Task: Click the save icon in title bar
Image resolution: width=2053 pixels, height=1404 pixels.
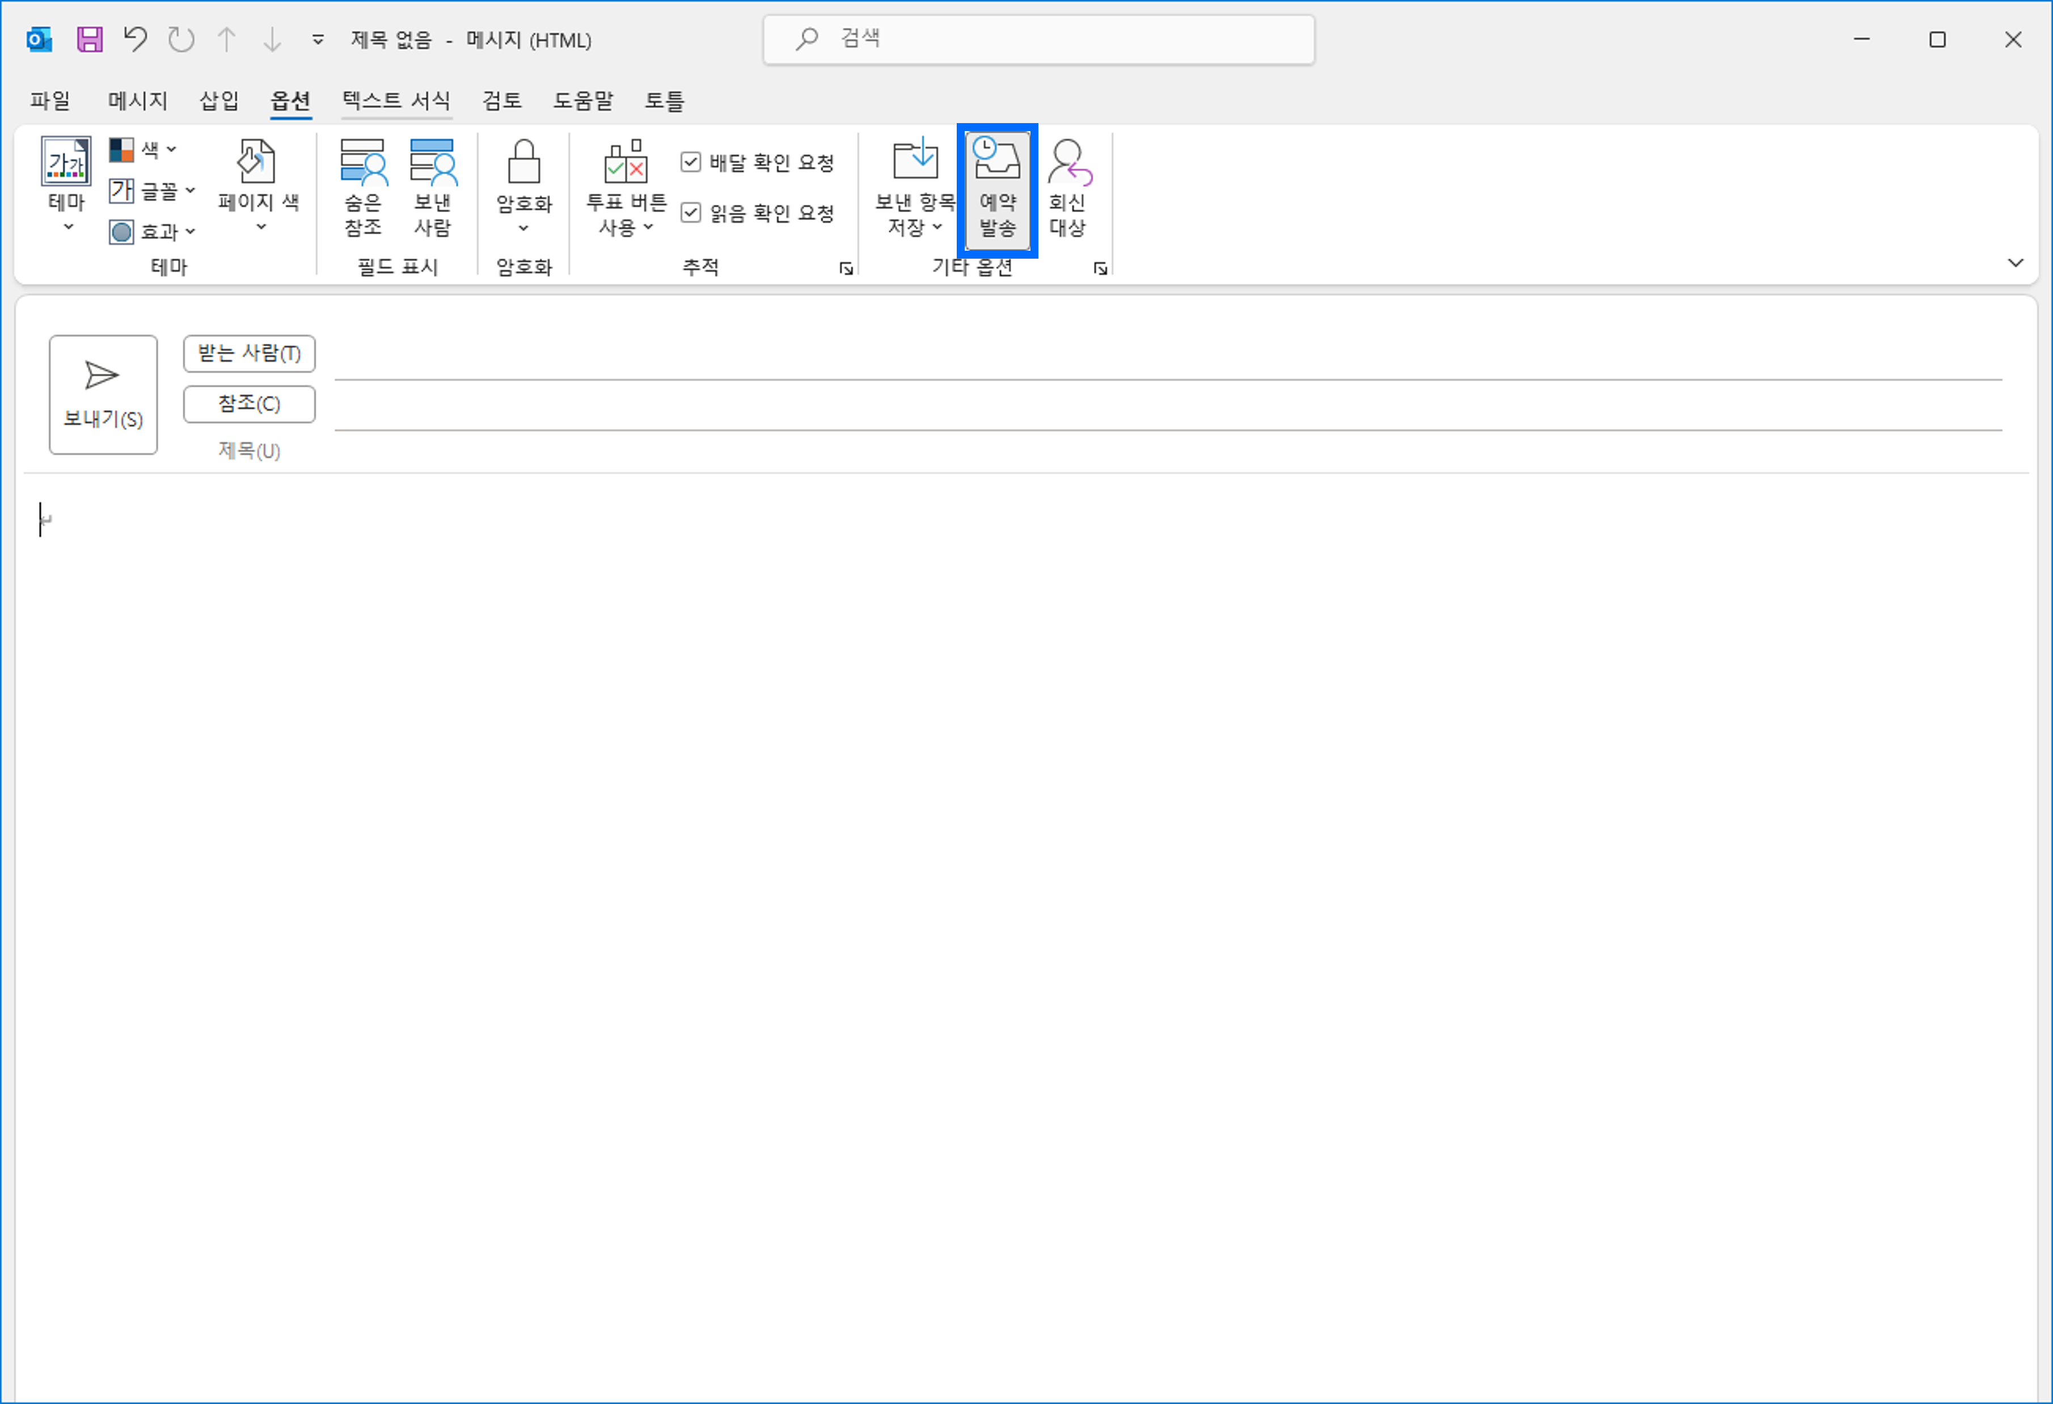Action: click(89, 40)
